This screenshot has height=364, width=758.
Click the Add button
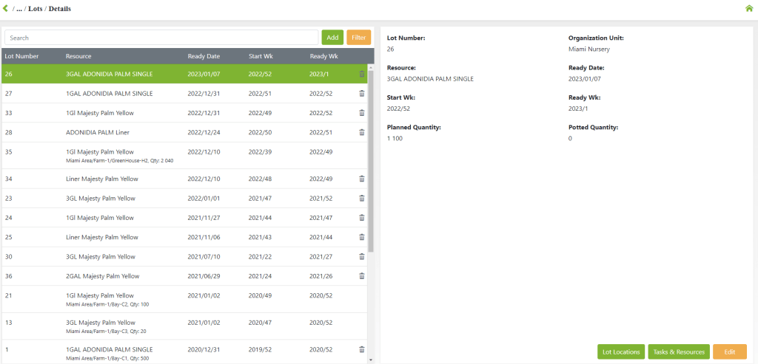pyautogui.click(x=332, y=37)
